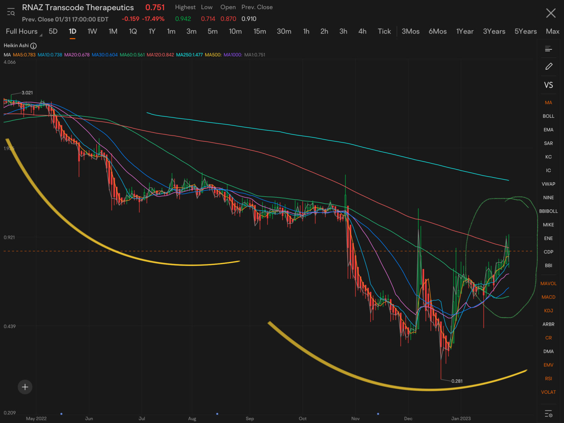
Task: Switch to the 5D timeframe
Action: pos(53,31)
